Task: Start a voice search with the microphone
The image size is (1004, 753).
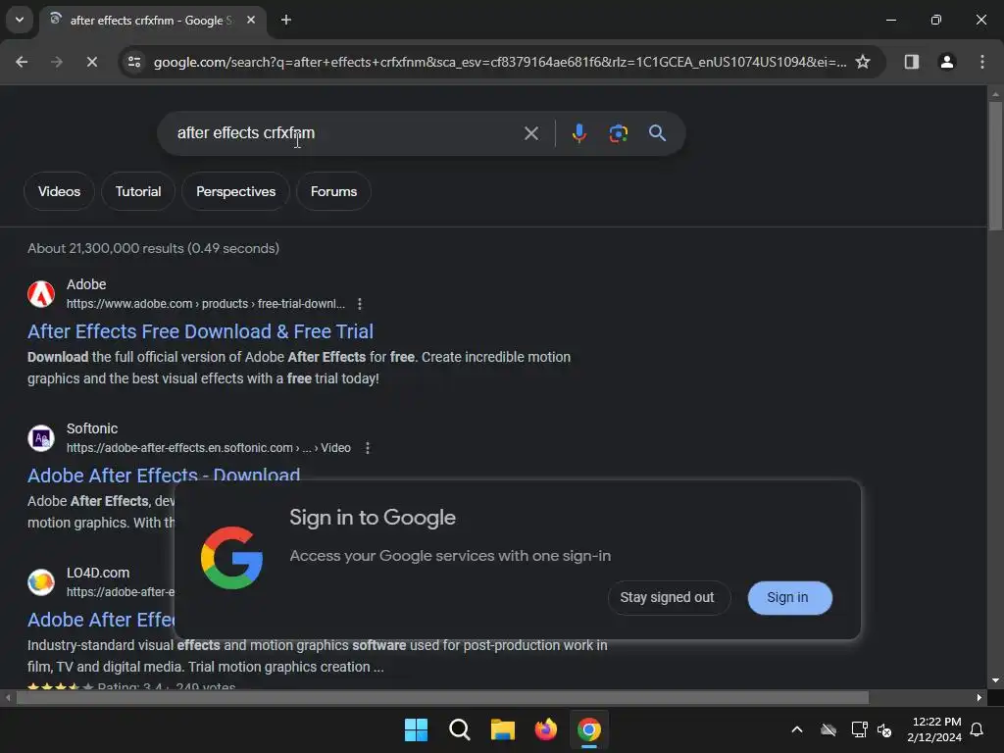Action: pos(578,133)
